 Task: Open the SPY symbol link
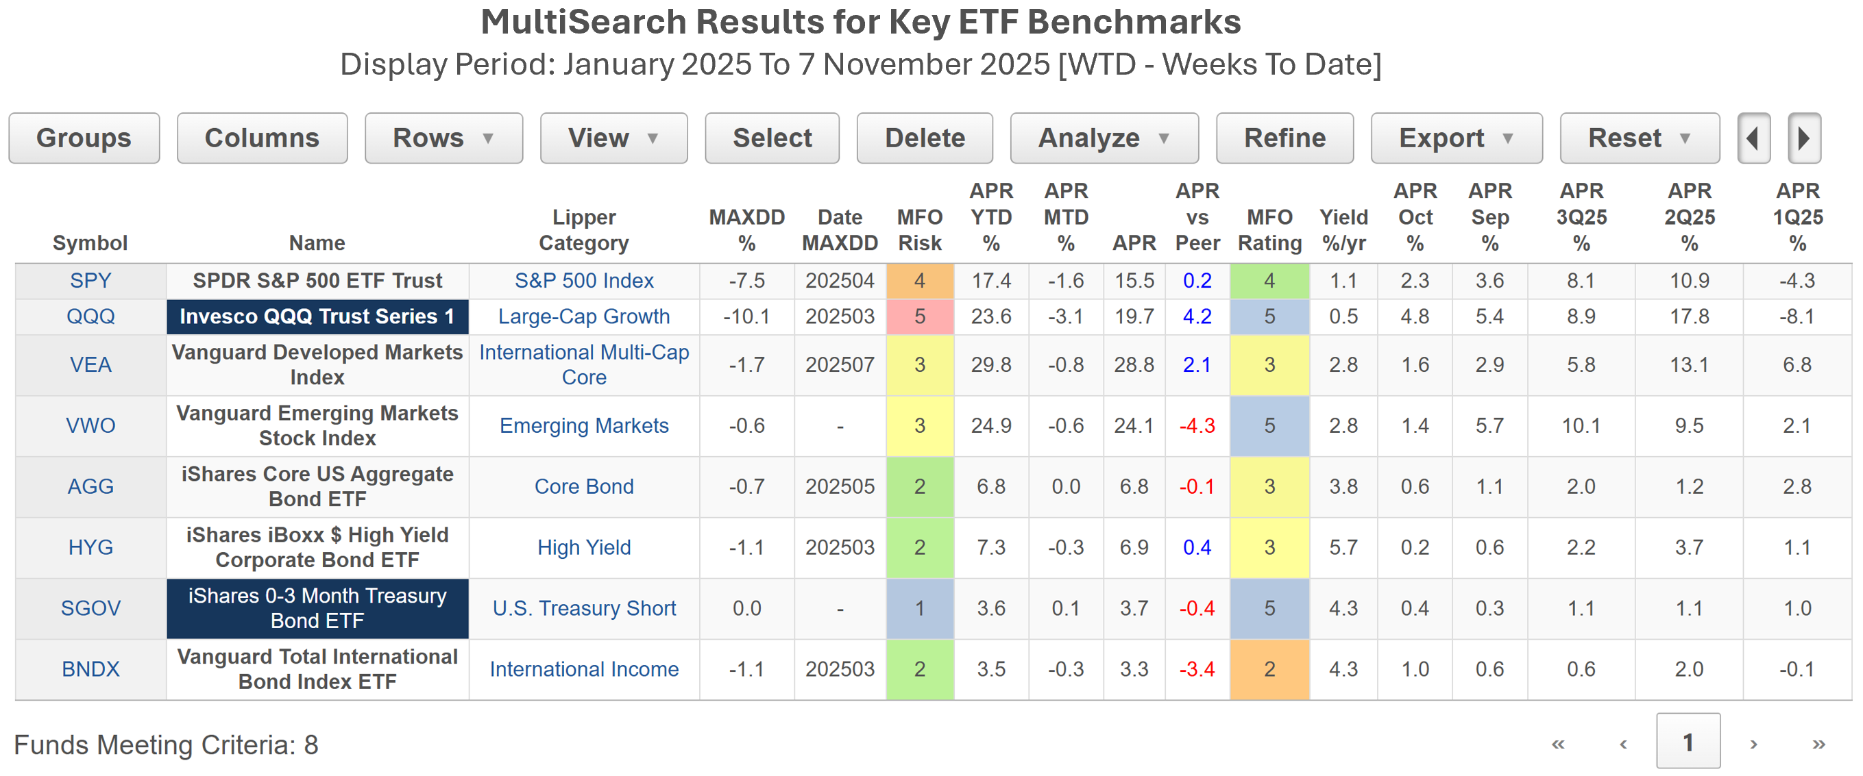[90, 280]
